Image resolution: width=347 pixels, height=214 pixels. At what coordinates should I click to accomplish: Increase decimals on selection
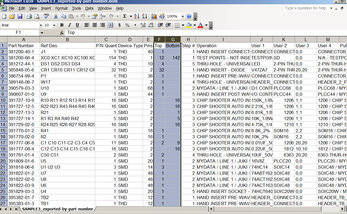143,25
